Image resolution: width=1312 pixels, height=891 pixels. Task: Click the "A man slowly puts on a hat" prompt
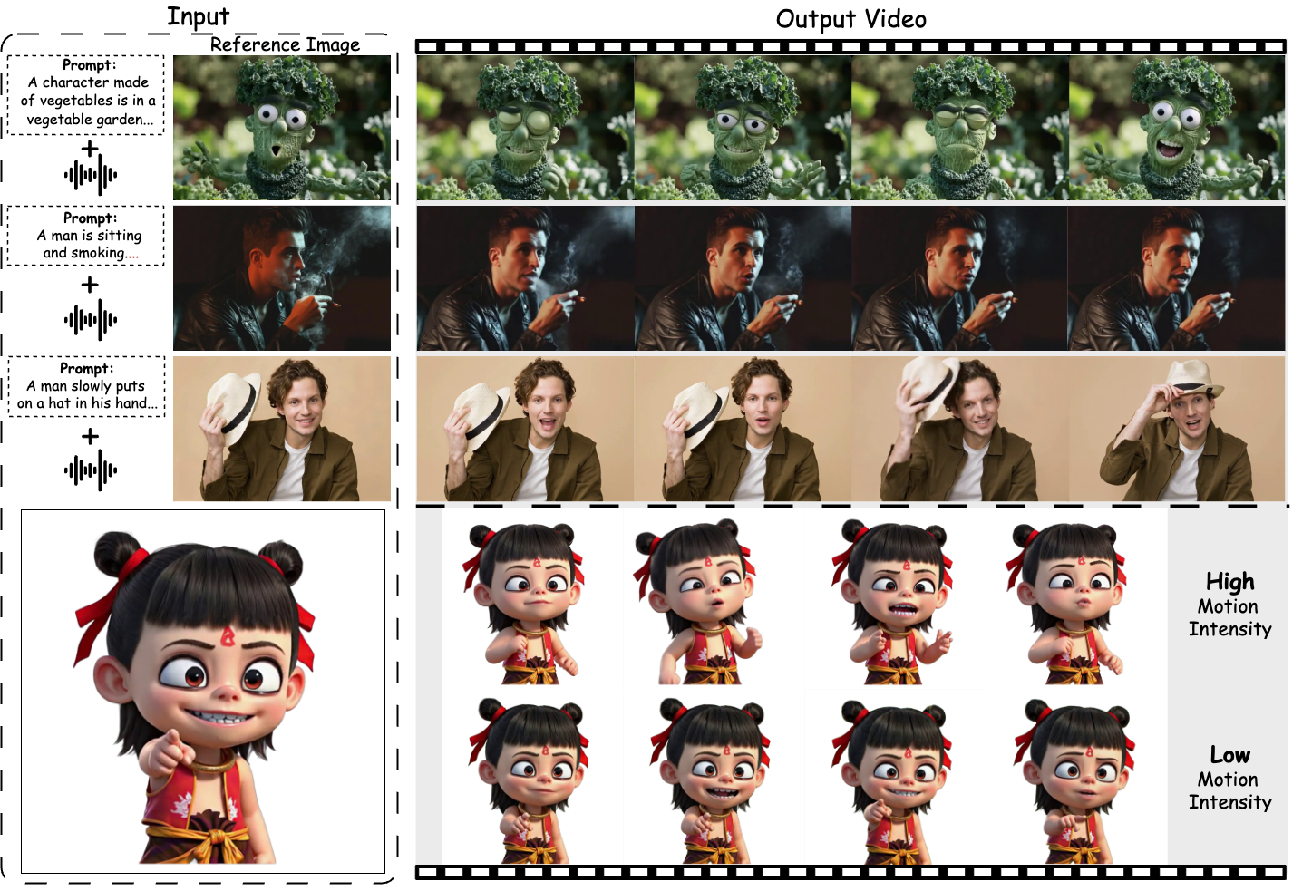(86, 386)
